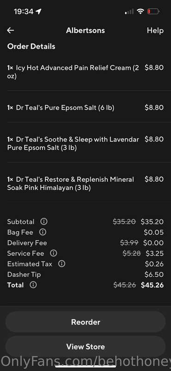
Task: Tap the back arrow icon
Action: [x=10, y=30]
